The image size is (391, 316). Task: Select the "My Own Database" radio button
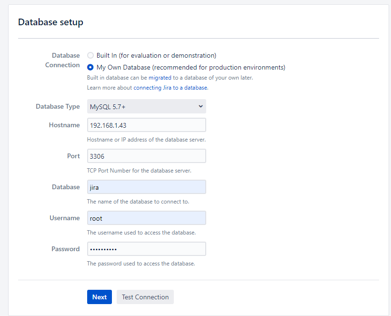click(90, 67)
